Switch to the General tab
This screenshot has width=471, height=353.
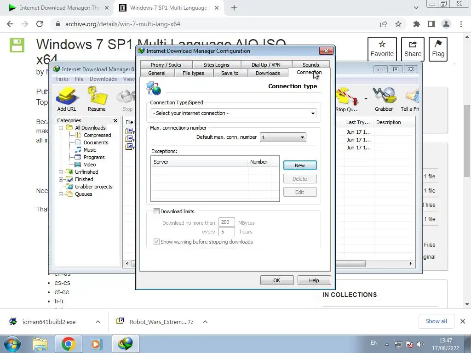point(157,73)
